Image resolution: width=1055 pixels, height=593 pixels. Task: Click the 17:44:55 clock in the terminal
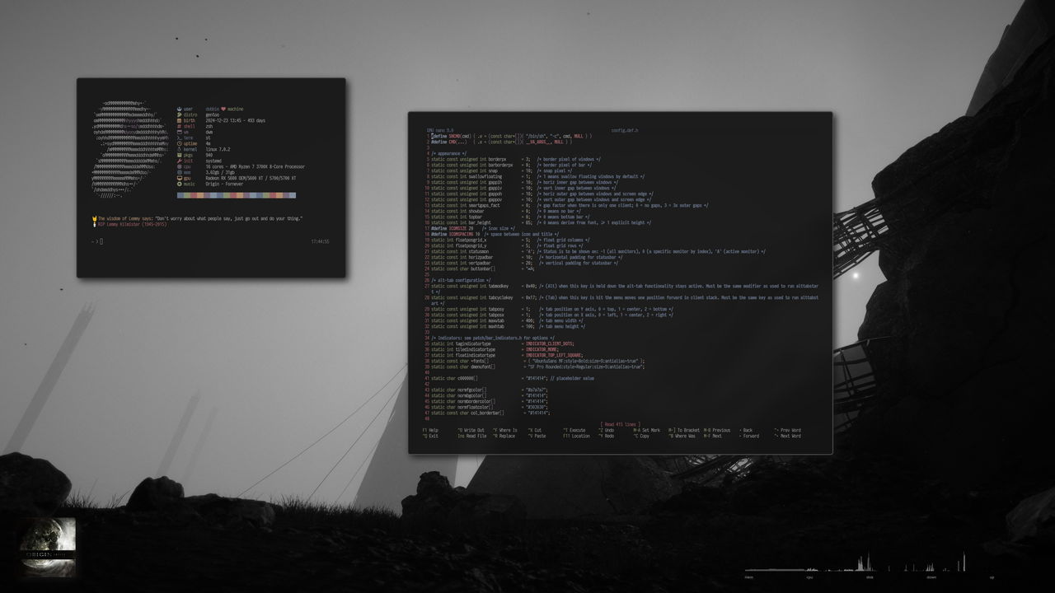point(320,241)
